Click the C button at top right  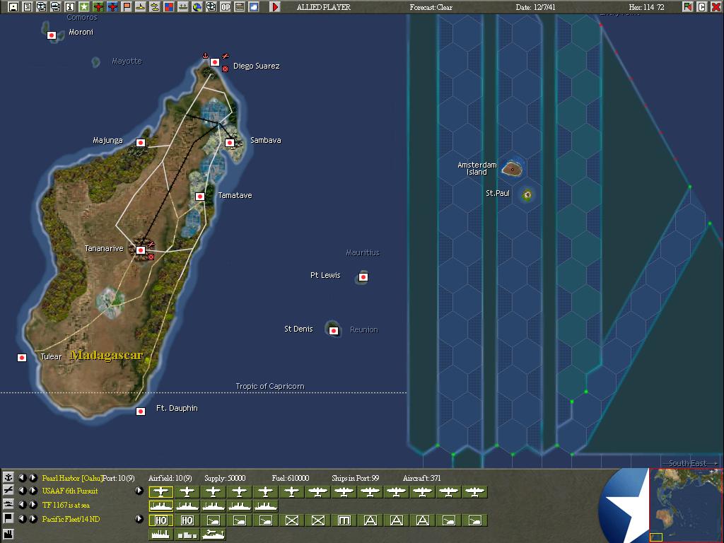(x=702, y=7)
